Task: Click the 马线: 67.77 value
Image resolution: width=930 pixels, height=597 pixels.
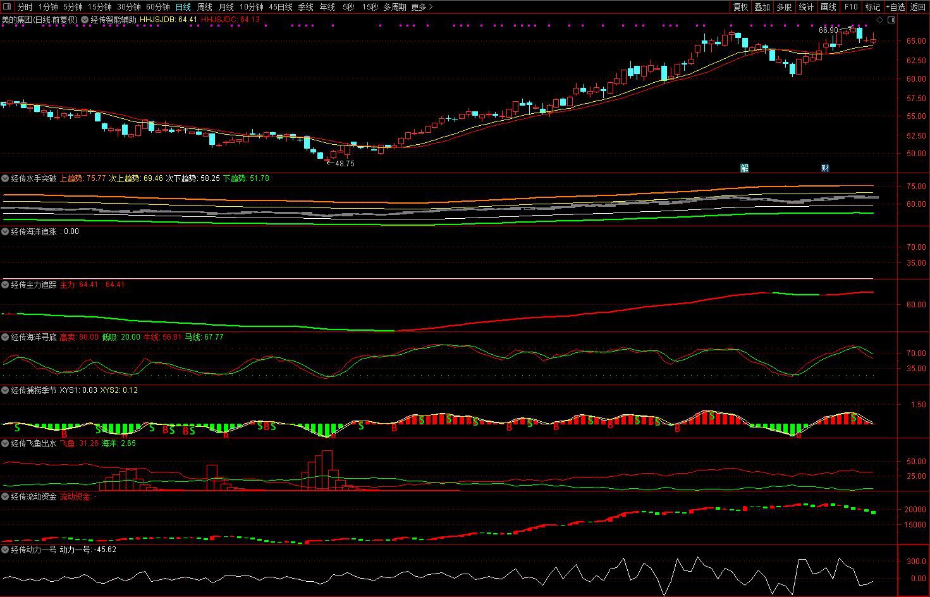Action: (x=204, y=337)
